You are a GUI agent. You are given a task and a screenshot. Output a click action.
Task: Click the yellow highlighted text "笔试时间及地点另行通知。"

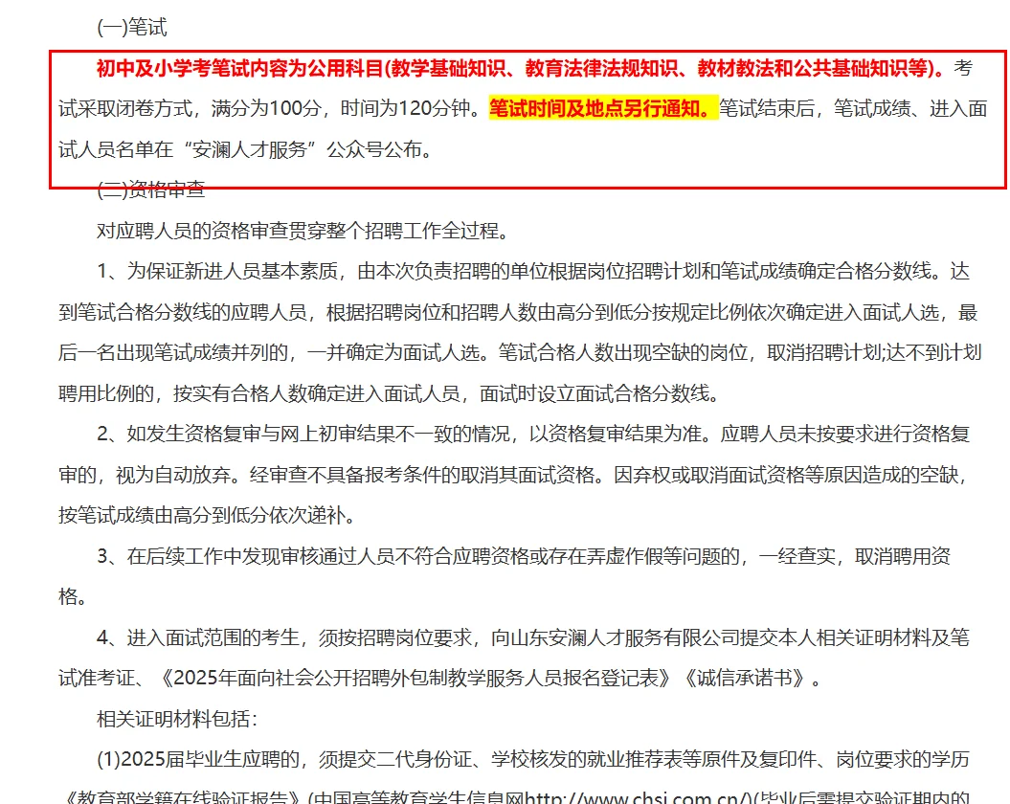pos(603,109)
